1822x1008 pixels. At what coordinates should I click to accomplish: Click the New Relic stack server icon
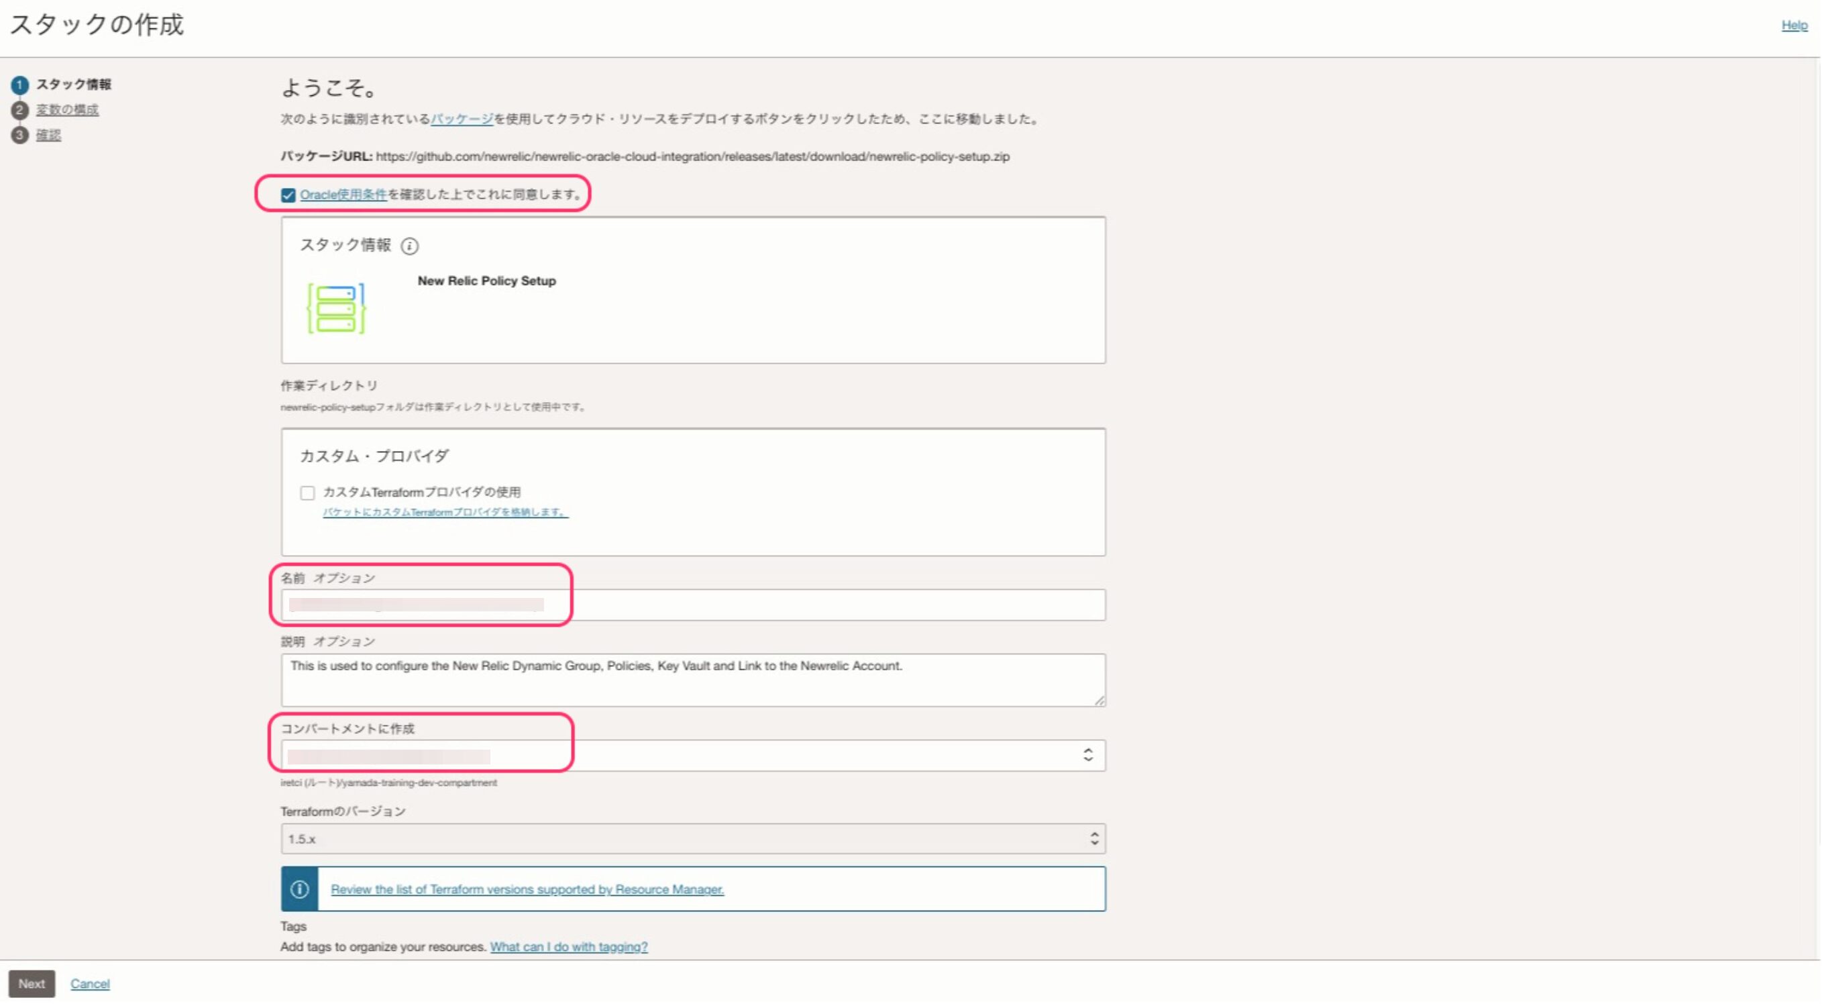coord(336,309)
